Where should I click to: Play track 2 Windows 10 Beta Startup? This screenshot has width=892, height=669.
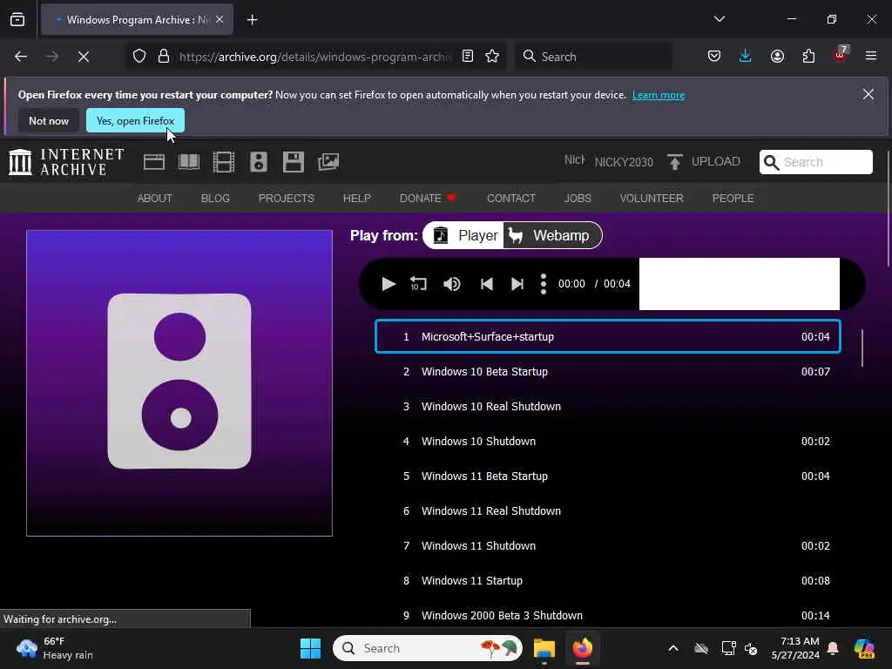pos(607,371)
